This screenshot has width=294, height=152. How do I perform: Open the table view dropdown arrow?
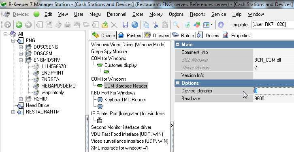tap(211, 25)
